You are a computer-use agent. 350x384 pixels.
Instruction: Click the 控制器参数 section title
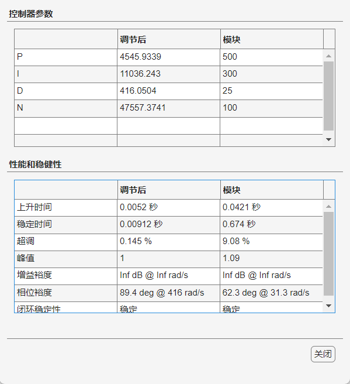(31, 13)
